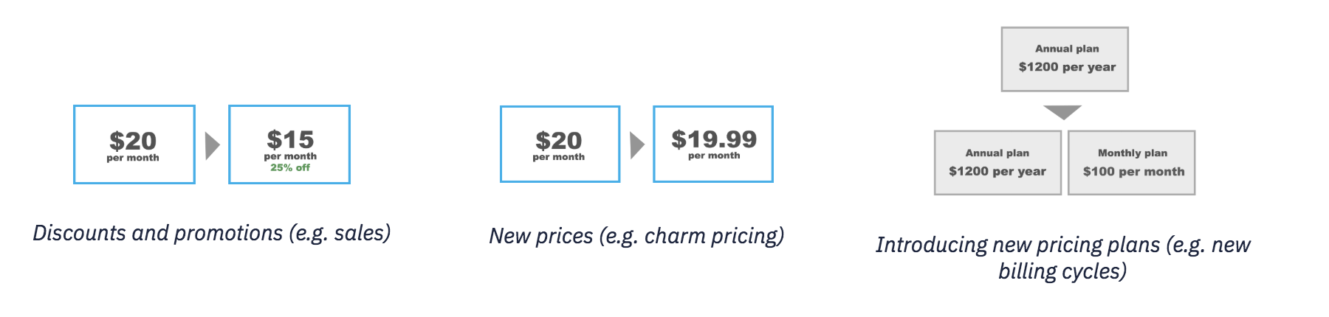Select the $20 box left of the $19.99 box
1329x317 pixels.
click(x=560, y=144)
